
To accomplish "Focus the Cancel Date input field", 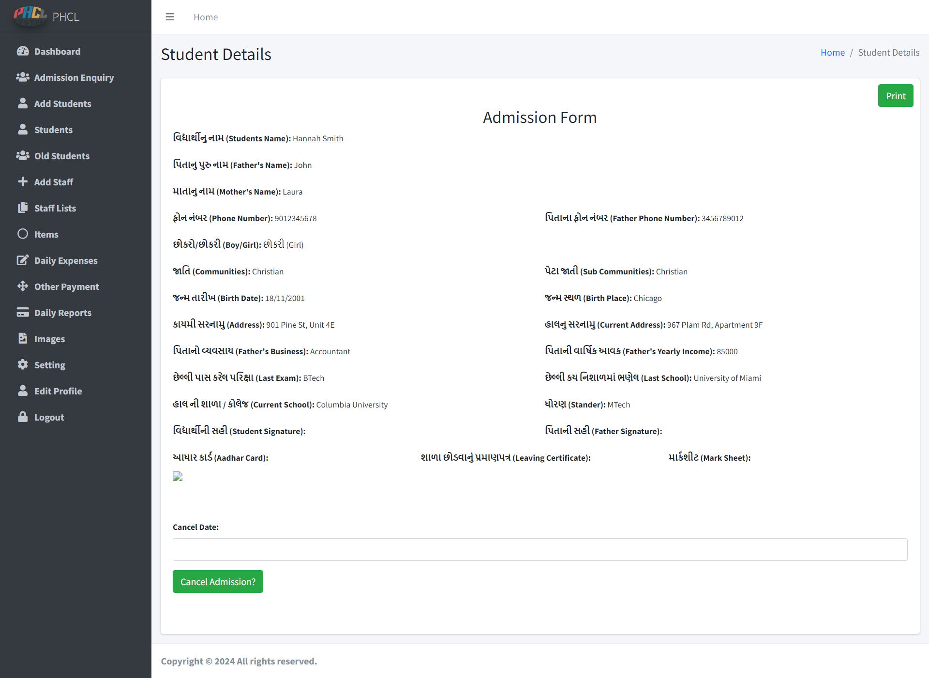I will click(540, 549).
